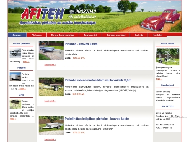The height and width of the screenshot is (142, 189).
Task: Click the Furgoni white van trailer thumbnail
Action: [15, 77]
